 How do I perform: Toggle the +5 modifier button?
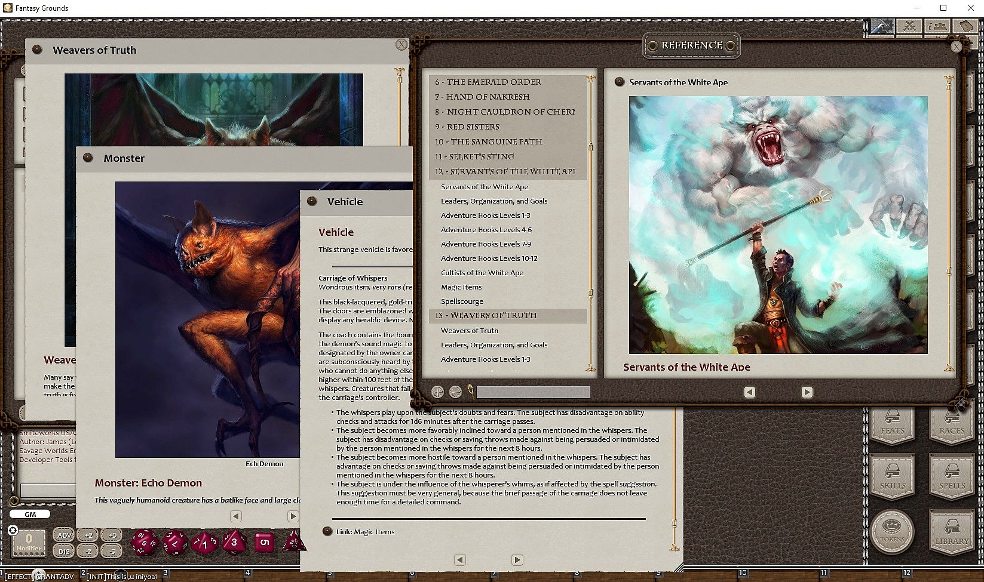pos(112,535)
